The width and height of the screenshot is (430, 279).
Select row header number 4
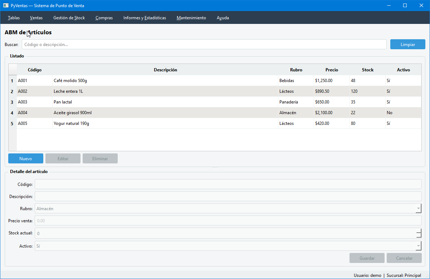click(13, 113)
